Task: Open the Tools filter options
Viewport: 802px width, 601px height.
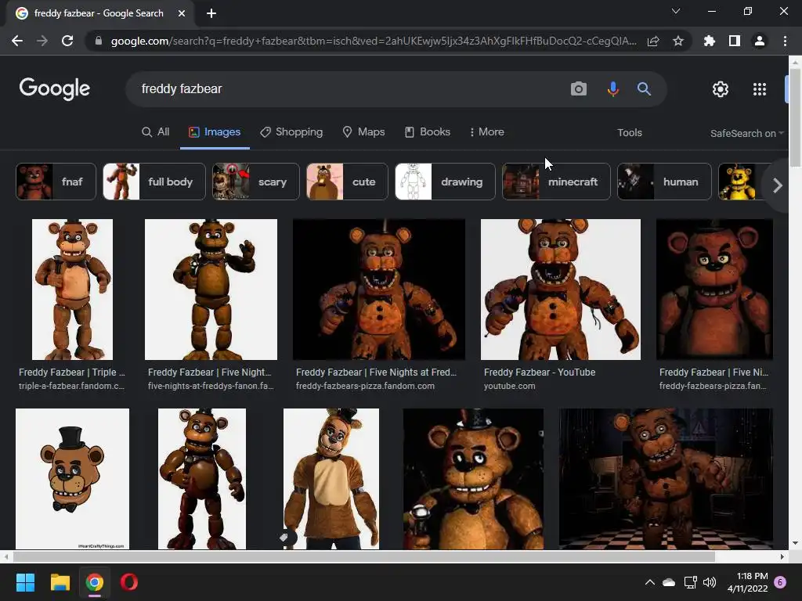Action: tap(629, 132)
